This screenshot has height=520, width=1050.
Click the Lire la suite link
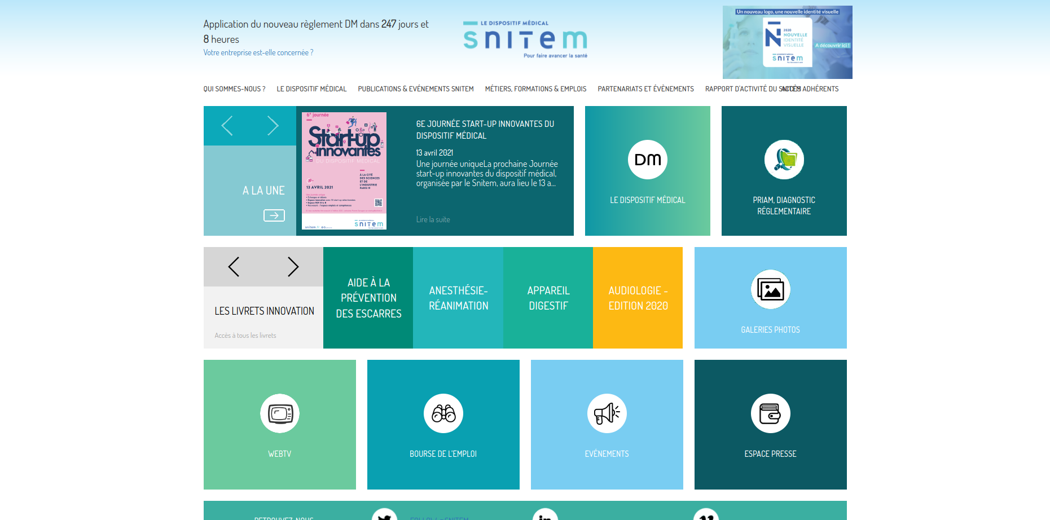[433, 219]
